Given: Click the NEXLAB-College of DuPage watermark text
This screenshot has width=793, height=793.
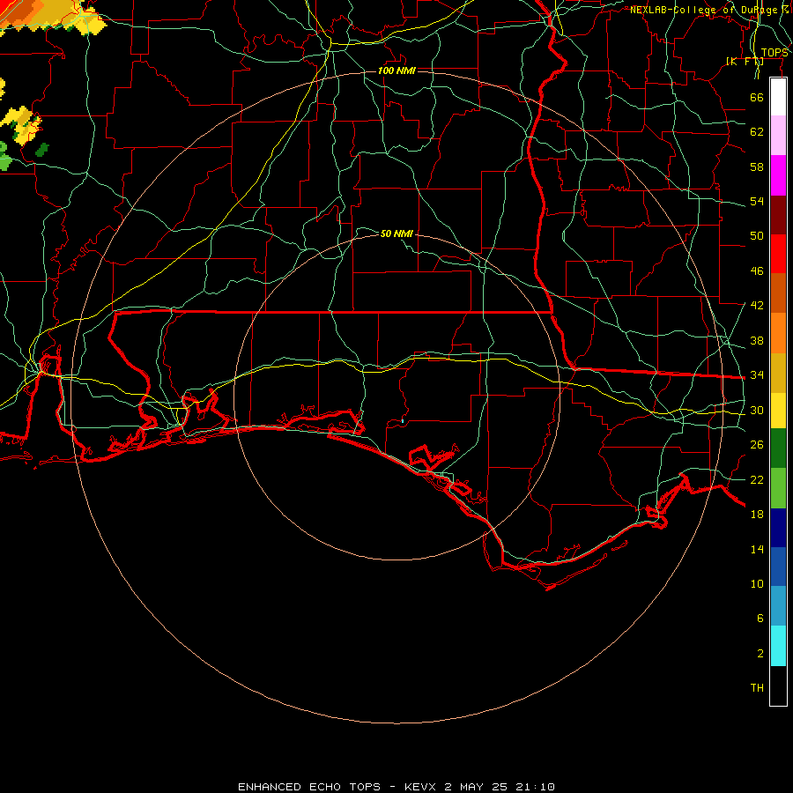Looking at the screenshot, I should click(709, 10).
